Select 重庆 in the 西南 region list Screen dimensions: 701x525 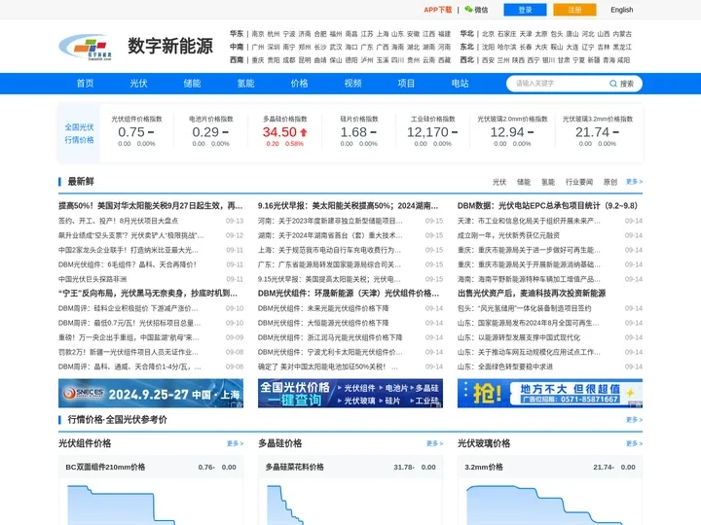pyautogui.click(x=258, y=60)
